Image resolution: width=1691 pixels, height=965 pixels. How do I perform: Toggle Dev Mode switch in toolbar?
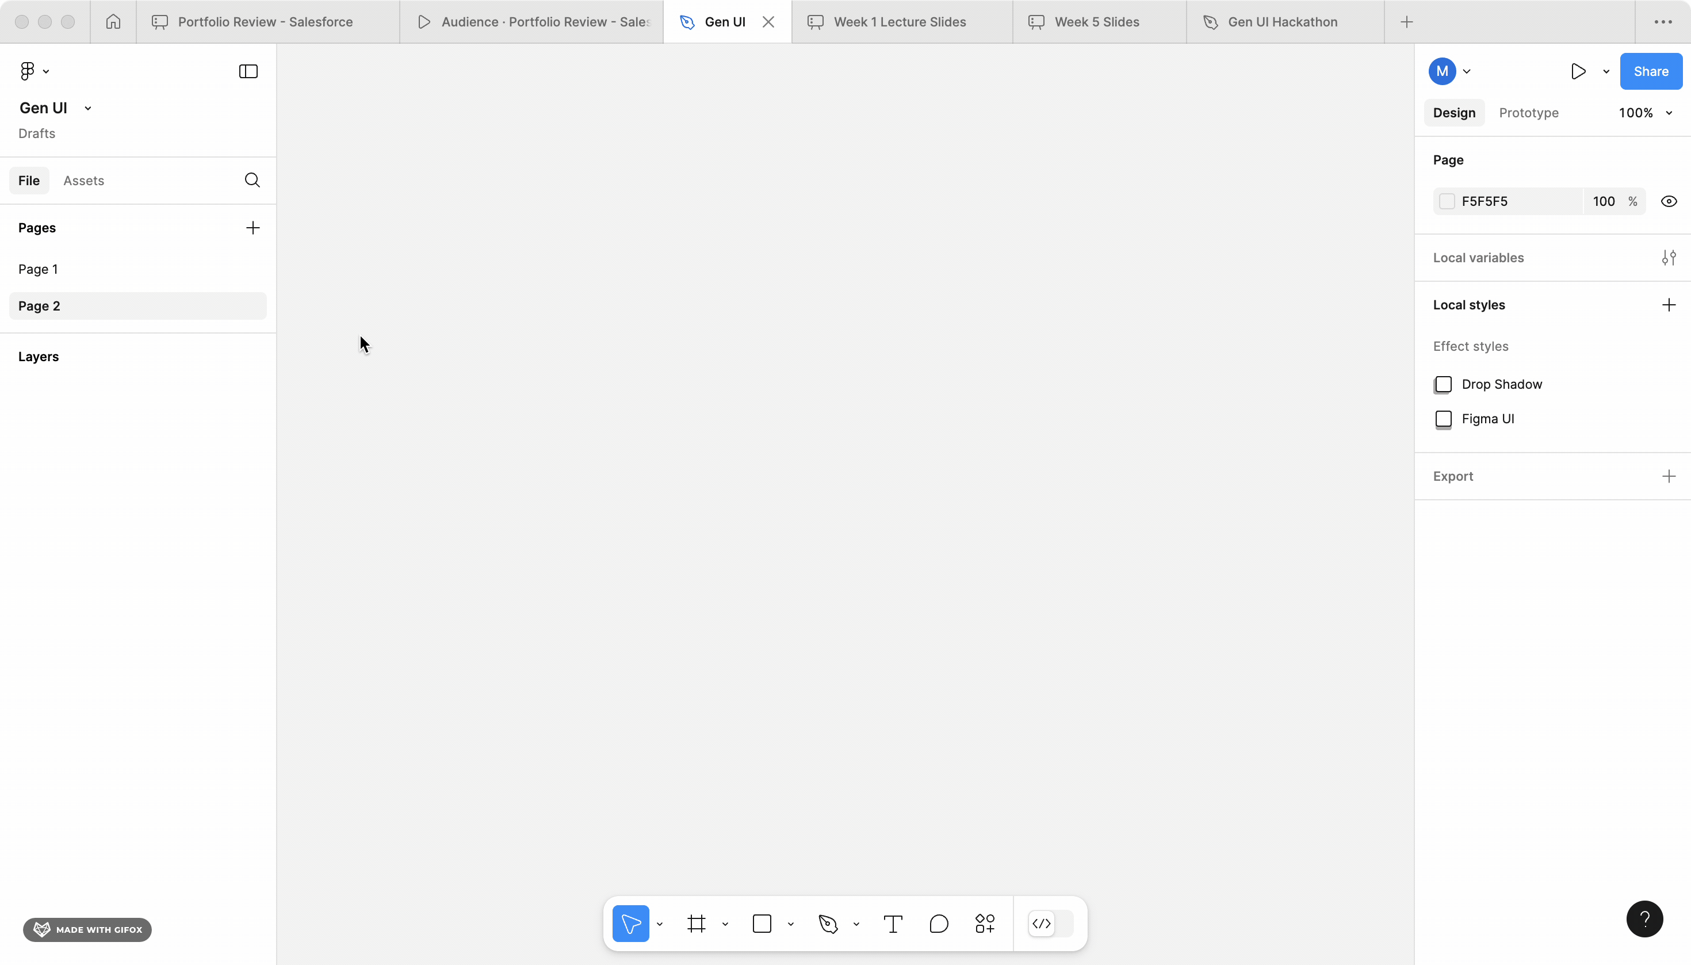[x=1051, y=923]
